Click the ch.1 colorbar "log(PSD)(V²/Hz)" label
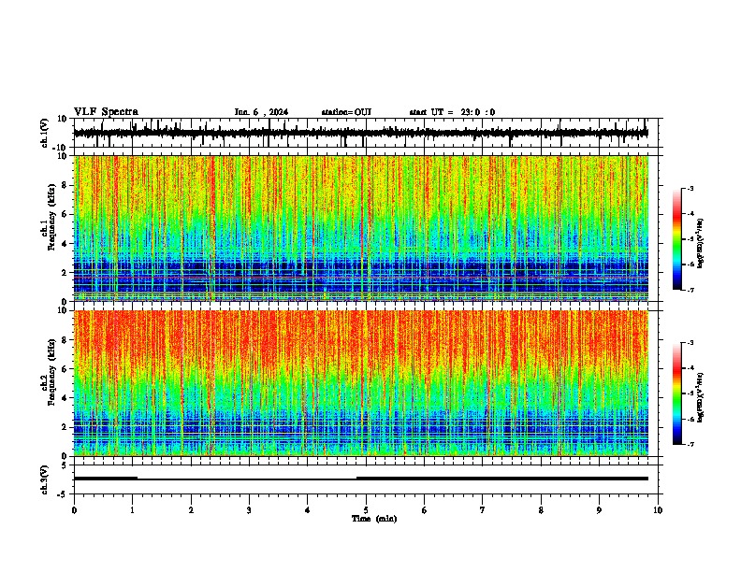Screen dimensions: 741x572 [x=701, y=244]
